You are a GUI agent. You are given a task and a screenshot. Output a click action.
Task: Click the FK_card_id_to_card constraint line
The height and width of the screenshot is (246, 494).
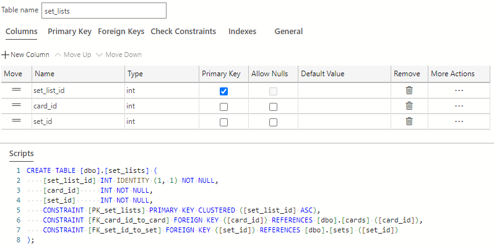pos(233,220)
